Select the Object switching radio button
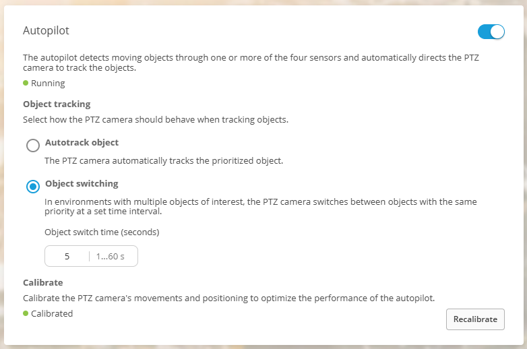Screen dimensions: 527x349 [x=32, y=187]
